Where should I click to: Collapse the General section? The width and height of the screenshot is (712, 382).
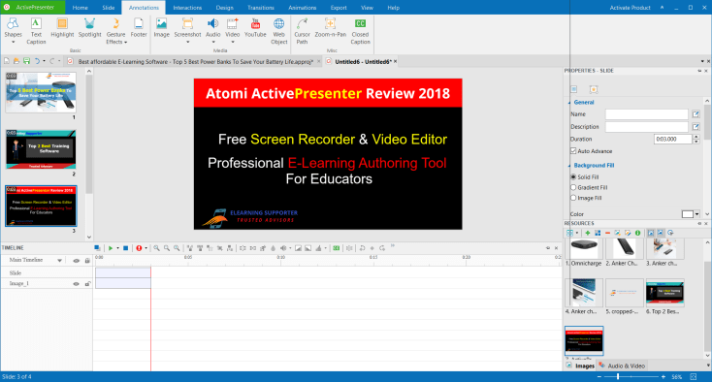(x=569, y=103)
